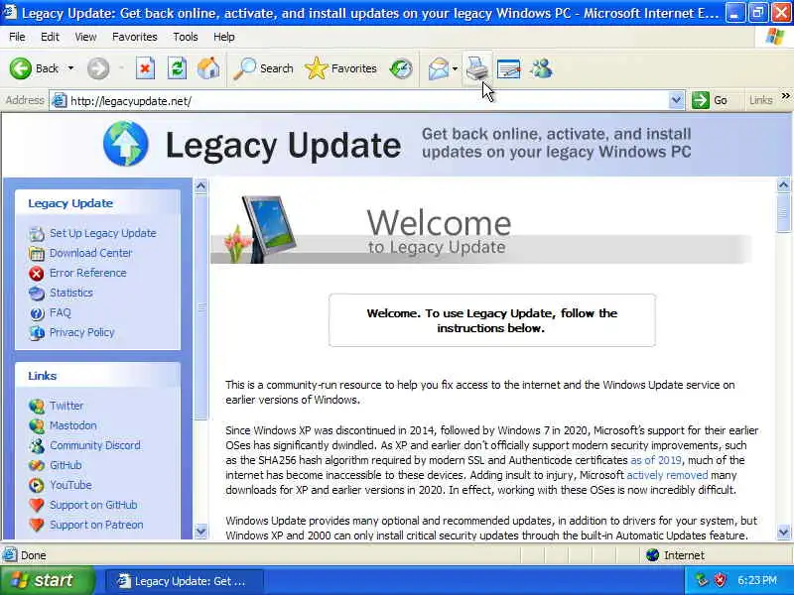Go back with the Back button
This screenshot has width=794, height=595.
[x=34, y=68]
